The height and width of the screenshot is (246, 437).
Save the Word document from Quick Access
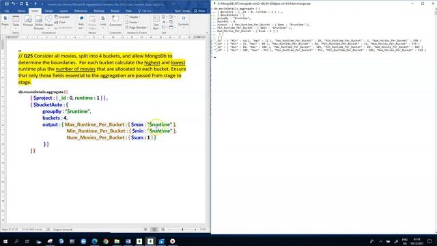[7, 3]
